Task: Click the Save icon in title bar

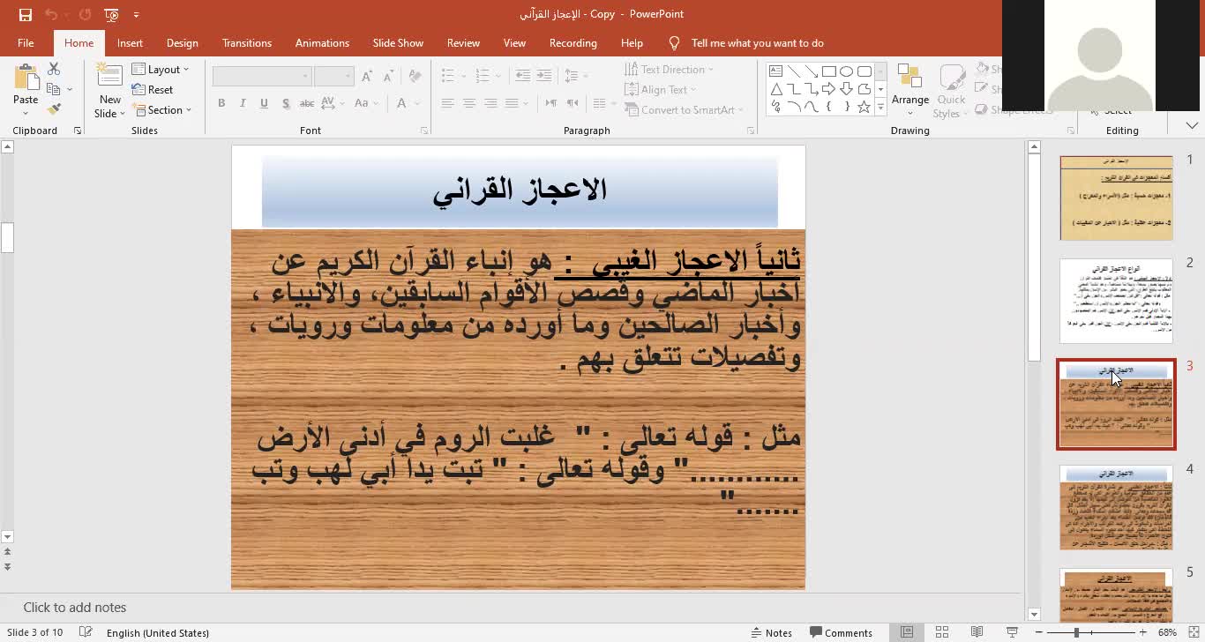Action: tap(25, 14)
